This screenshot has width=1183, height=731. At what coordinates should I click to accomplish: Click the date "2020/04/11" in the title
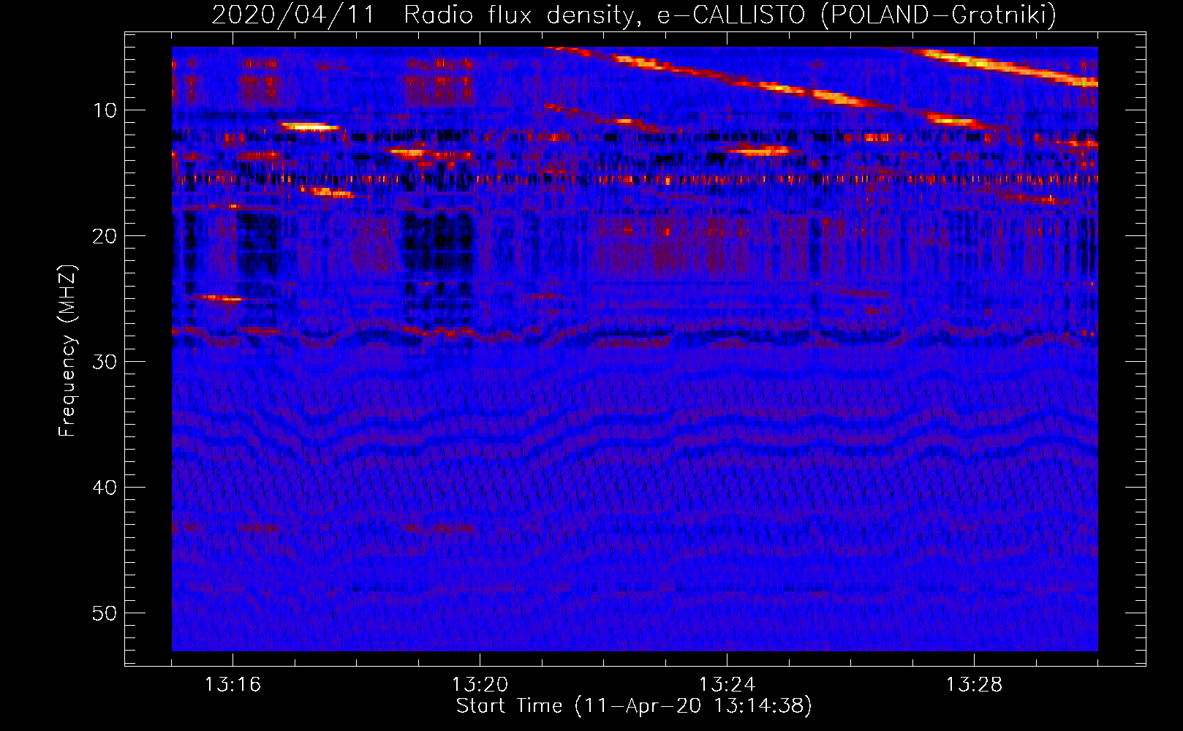293,15
